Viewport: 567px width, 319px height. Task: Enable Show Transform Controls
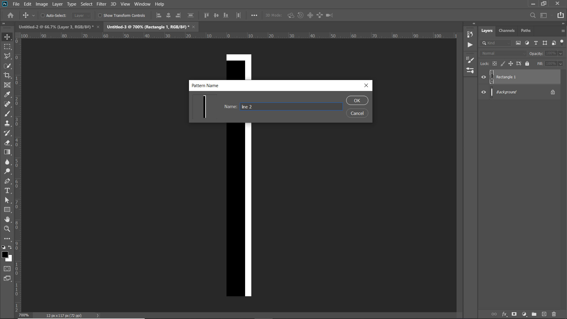point(100,15)
